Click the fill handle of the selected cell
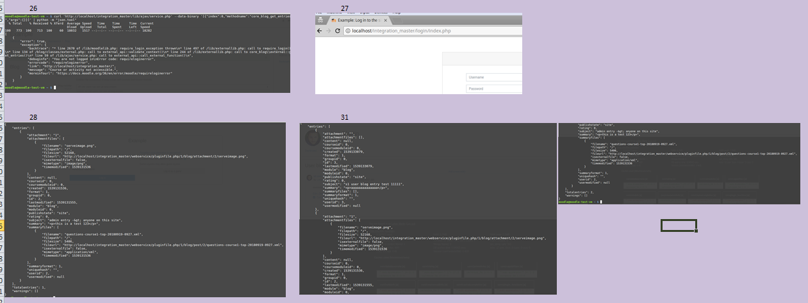Image resolution: width=808 pixels, height=303 pixels. coord(696,231)
